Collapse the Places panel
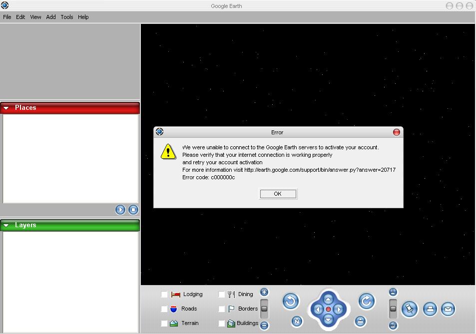476x334 pixels. (x=6, y=108)
